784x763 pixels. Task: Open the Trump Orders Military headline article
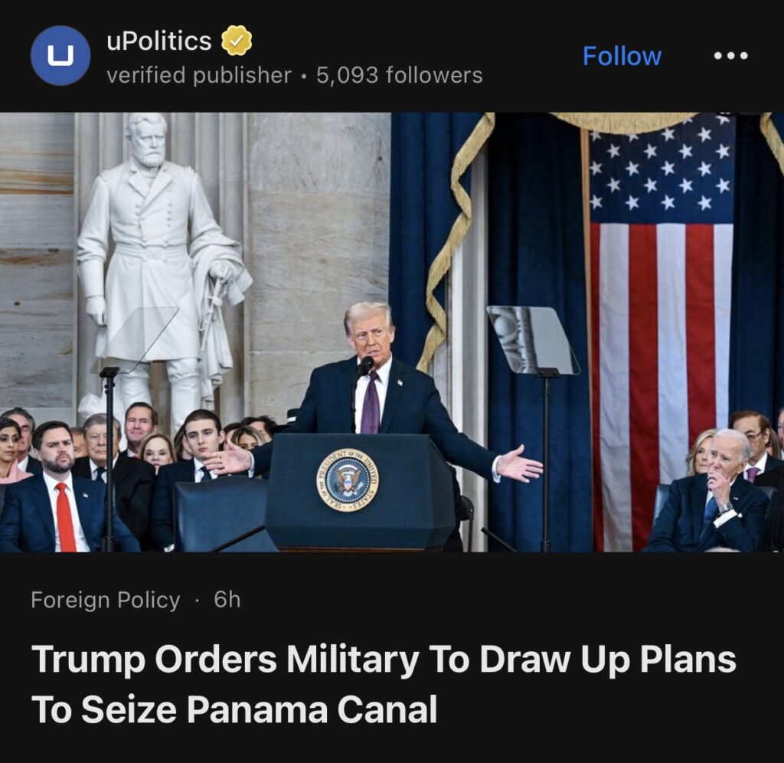384,684
